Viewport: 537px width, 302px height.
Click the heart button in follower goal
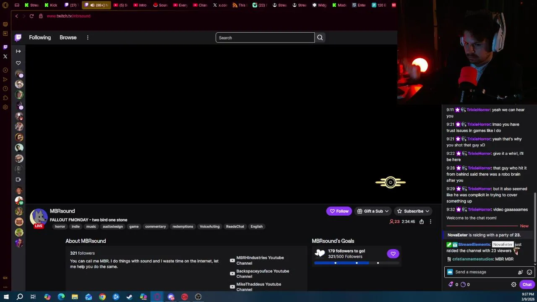[393, 253]
